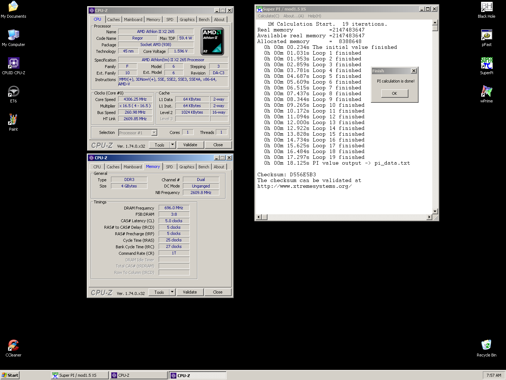The image size is (506, 380).
Task: Expand Tools dropdown arrow in bottom CPU-Z
Action: pyautogui.click(x=172, y=292)
